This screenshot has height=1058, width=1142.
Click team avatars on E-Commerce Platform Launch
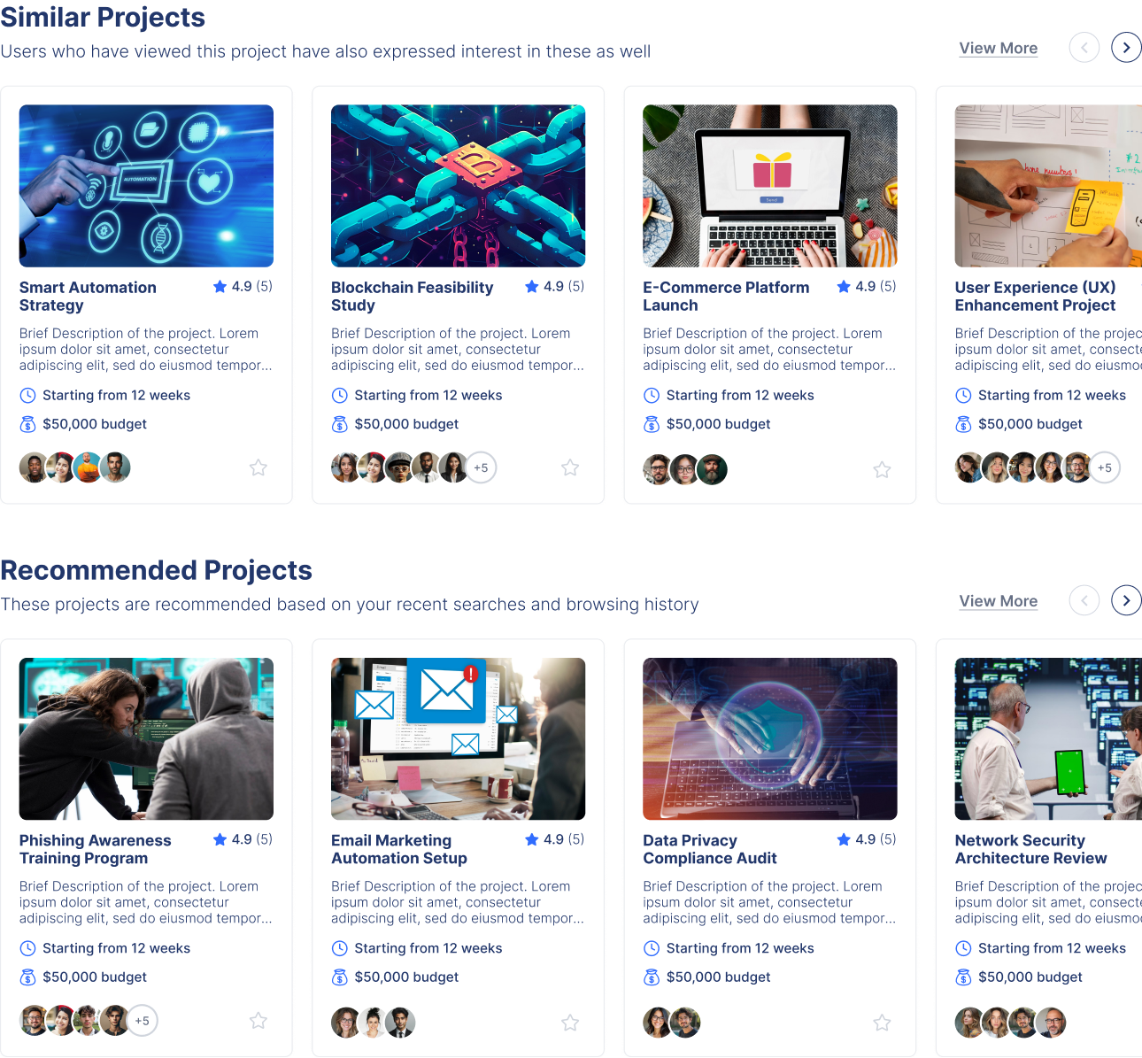685,470
